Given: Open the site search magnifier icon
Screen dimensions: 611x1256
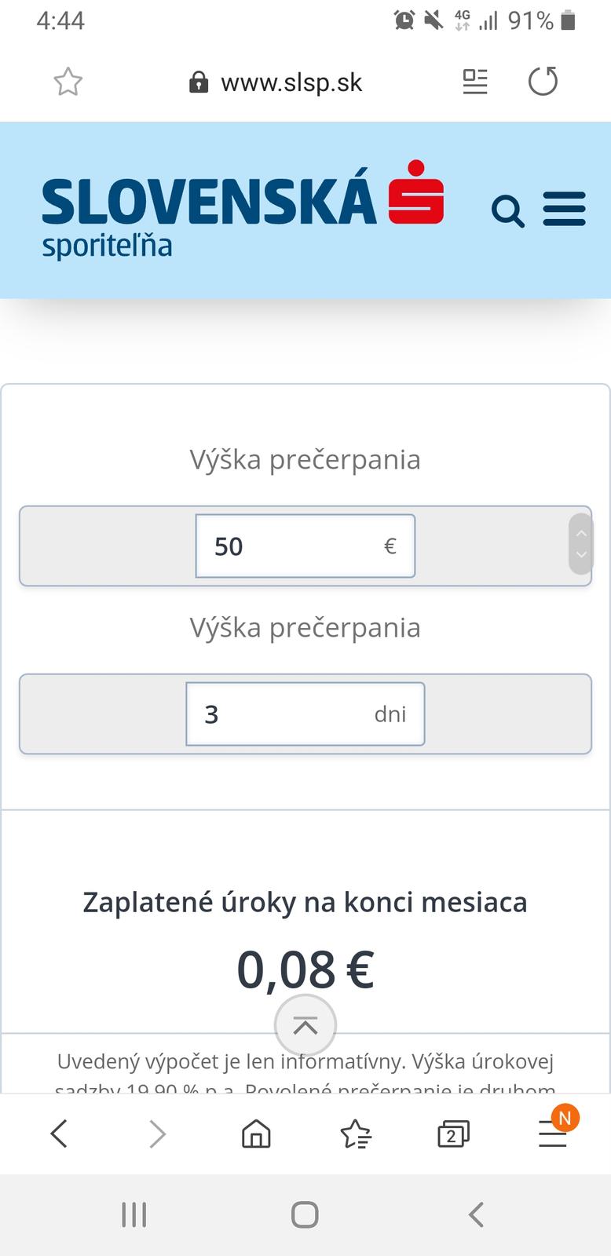Looking at the screenshot, I should pos(508,211).
